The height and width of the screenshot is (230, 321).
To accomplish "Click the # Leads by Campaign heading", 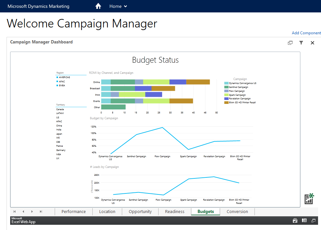I will 104,167.
